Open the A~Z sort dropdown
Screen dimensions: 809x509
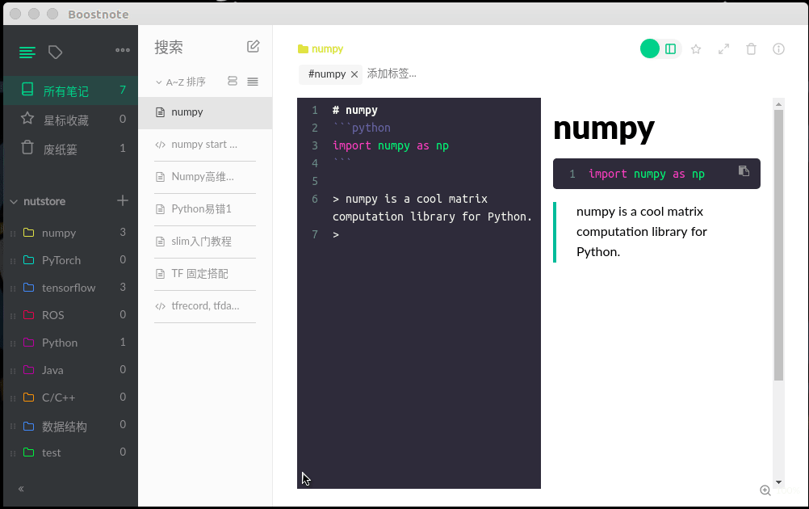(181, 82)
